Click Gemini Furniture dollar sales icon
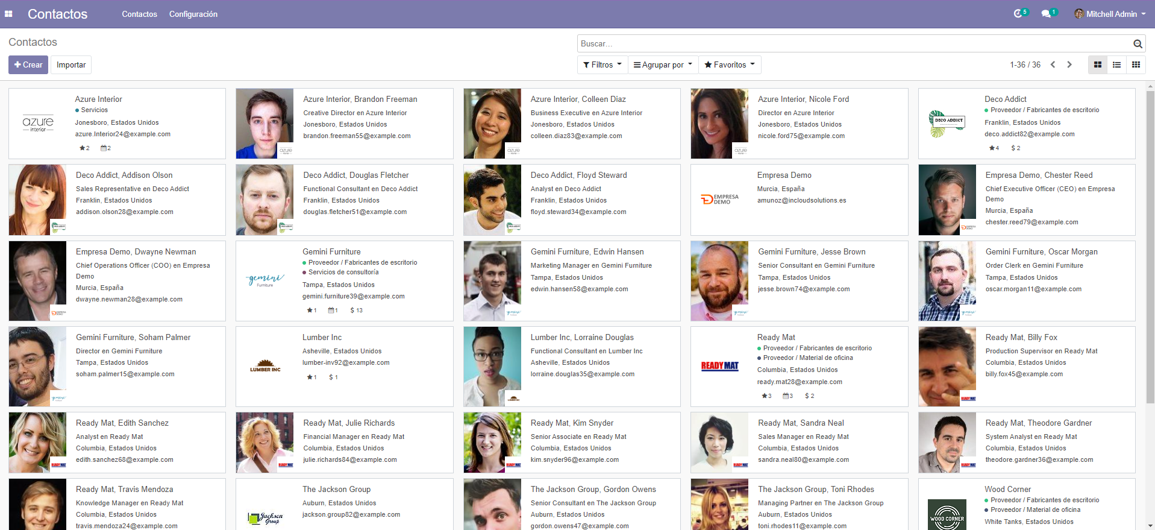Image resolution: width=1155 pixels, height=530 pixels. [353, 311]
